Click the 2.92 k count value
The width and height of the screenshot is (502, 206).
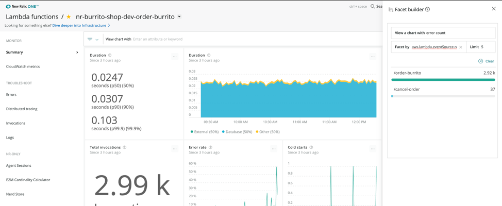489,73
